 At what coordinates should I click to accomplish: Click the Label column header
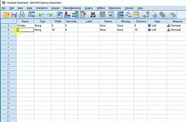coord(89,21)
